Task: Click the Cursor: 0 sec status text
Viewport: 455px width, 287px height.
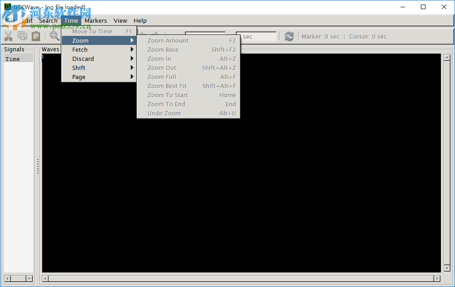Action: coord(368,37)
